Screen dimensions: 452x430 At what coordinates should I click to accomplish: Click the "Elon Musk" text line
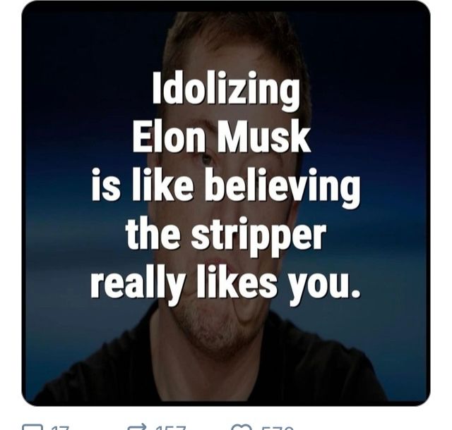pos(221,139)
